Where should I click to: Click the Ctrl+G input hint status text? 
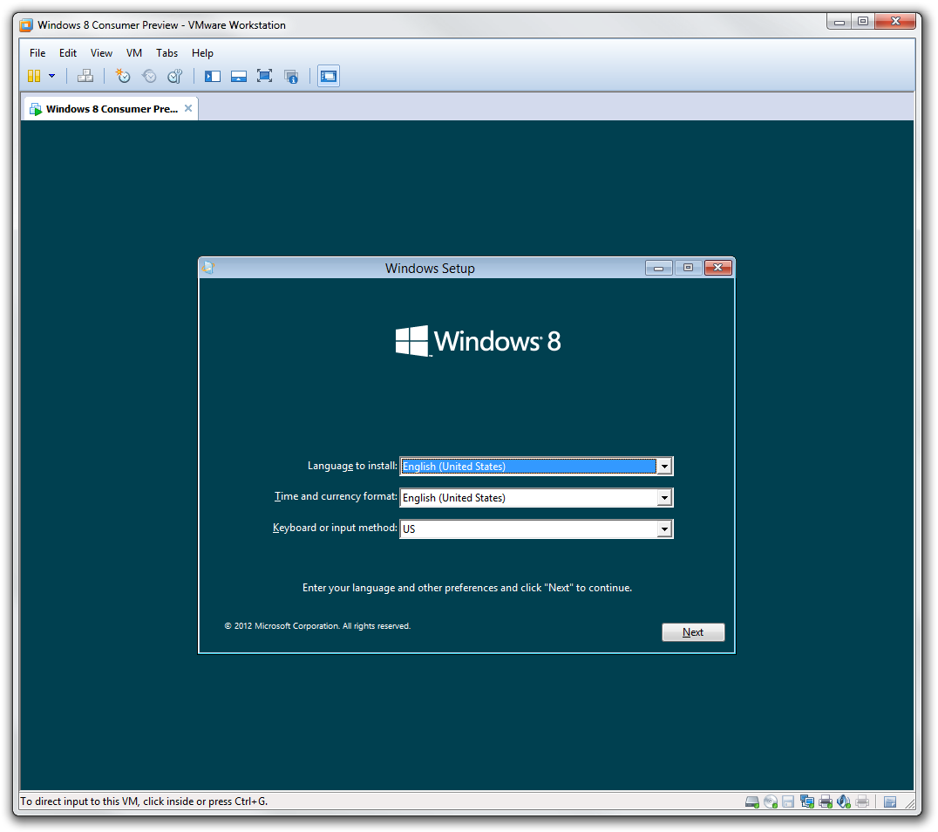[x=144, y=801]
